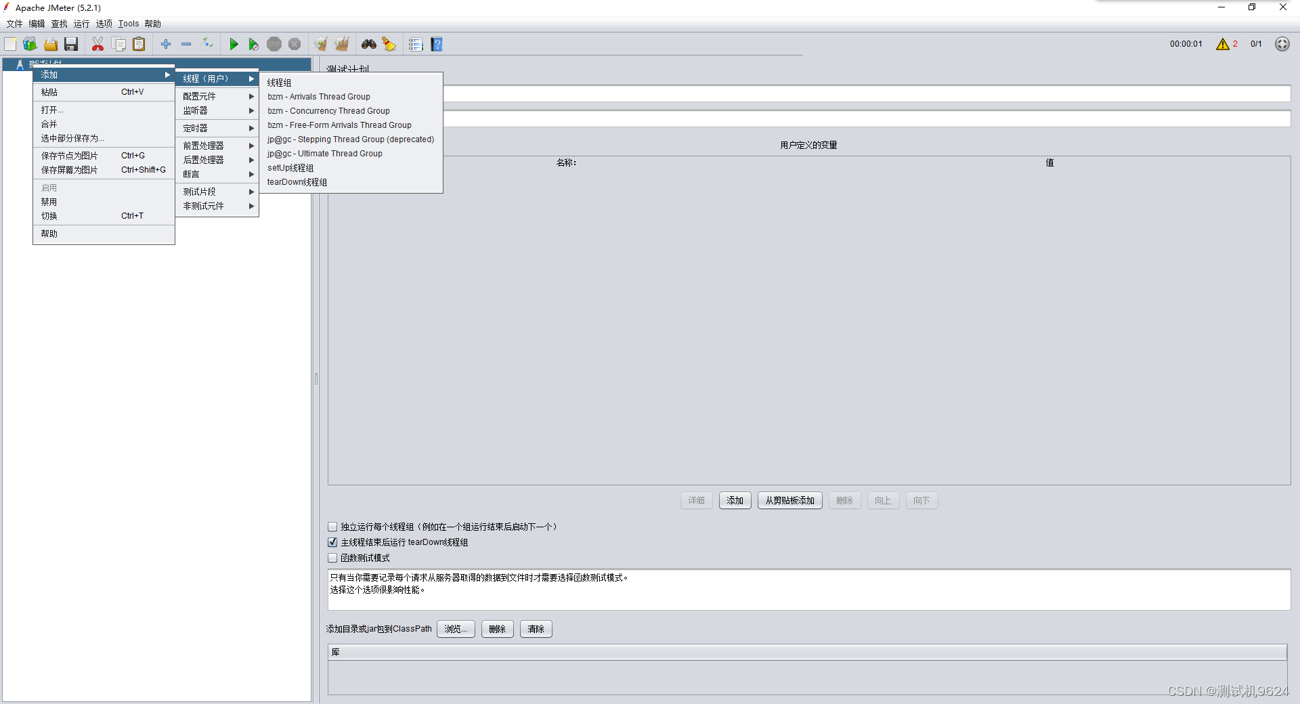
Task: Click 切换 in the context menu
Action: [x=104, y=216]
